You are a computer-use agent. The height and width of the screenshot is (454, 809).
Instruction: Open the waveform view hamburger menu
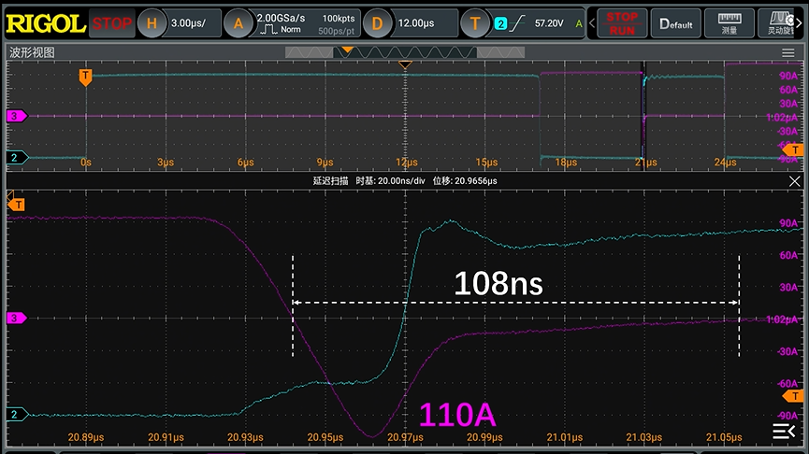[787, 52]
